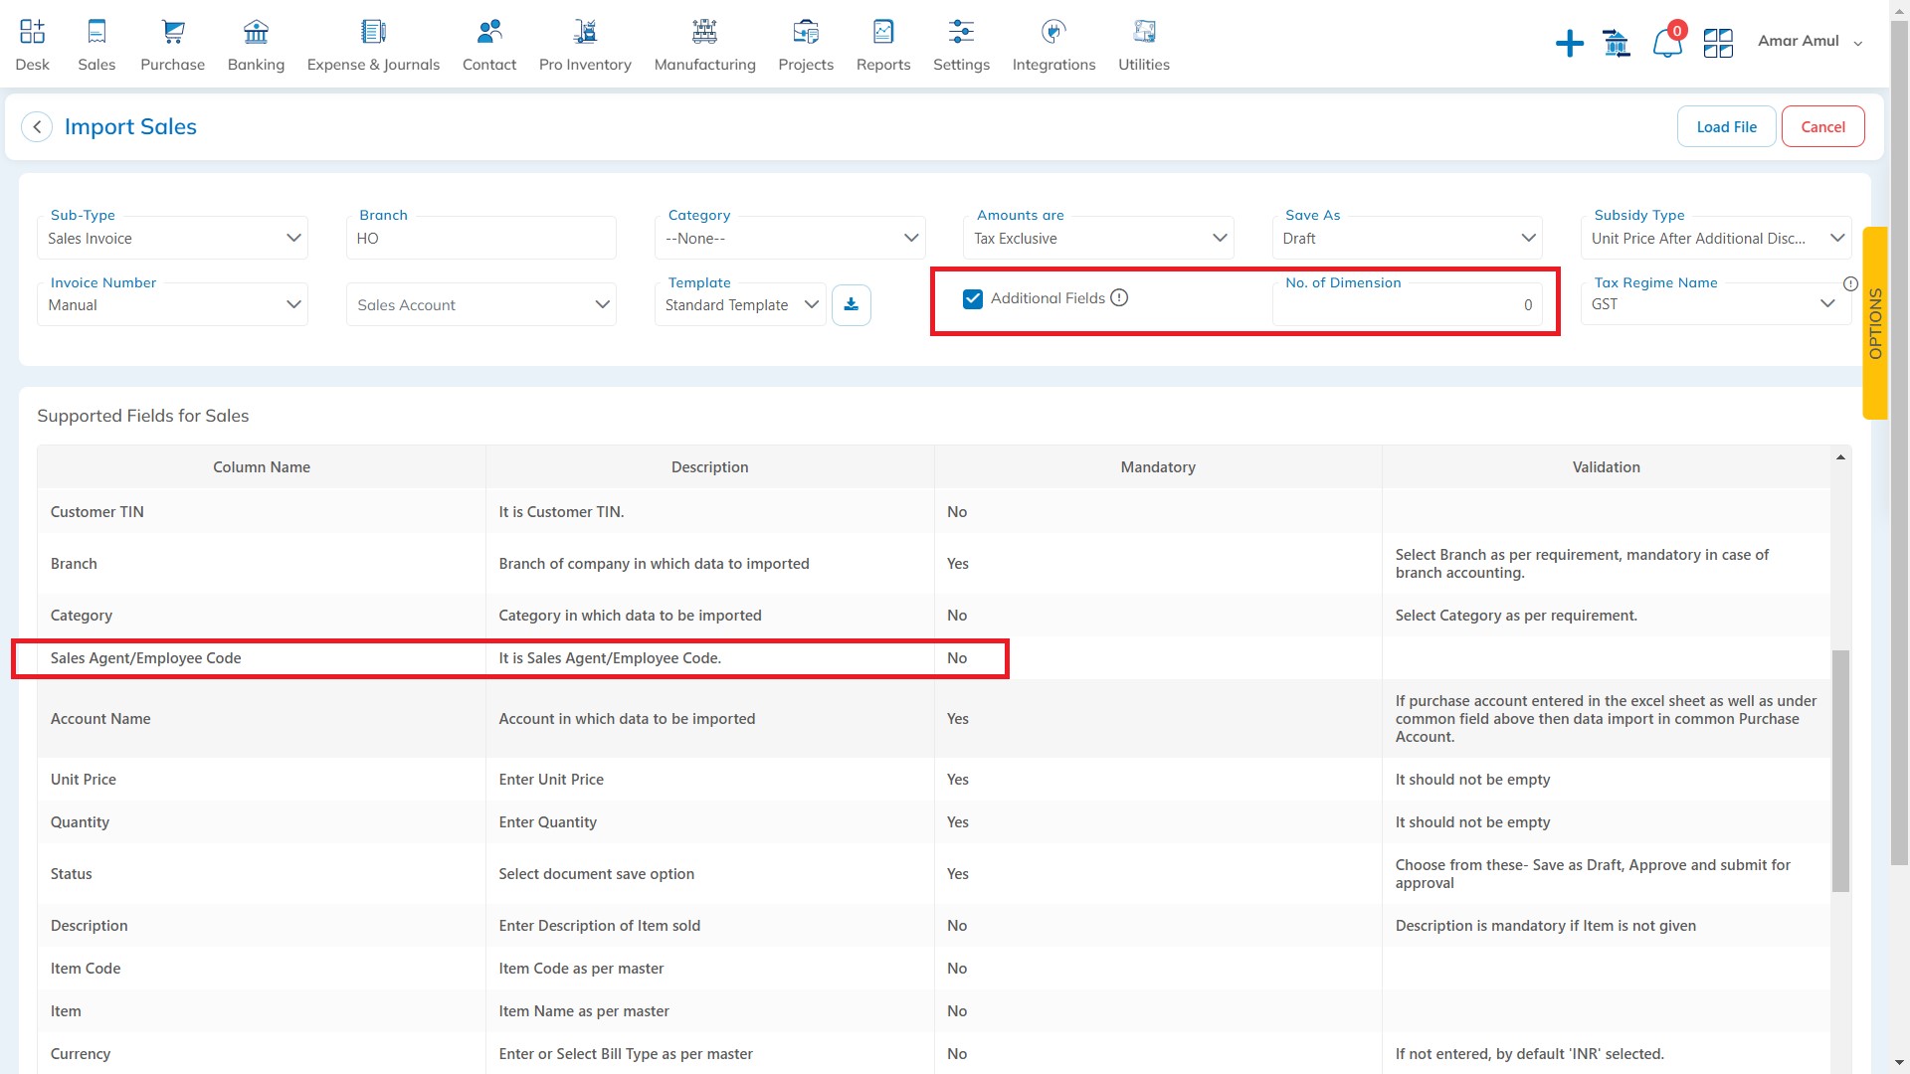Click the download template icon
Screen dimensions: 1910x1074
pos(853,304)
